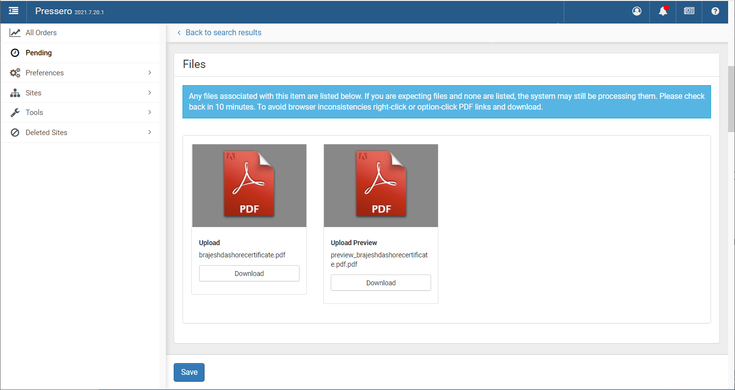Check notifications via the bell icon

pyautogui.click(x=663, y=11)
